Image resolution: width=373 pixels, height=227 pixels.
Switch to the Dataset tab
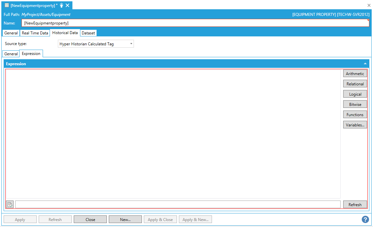(88, 33)
